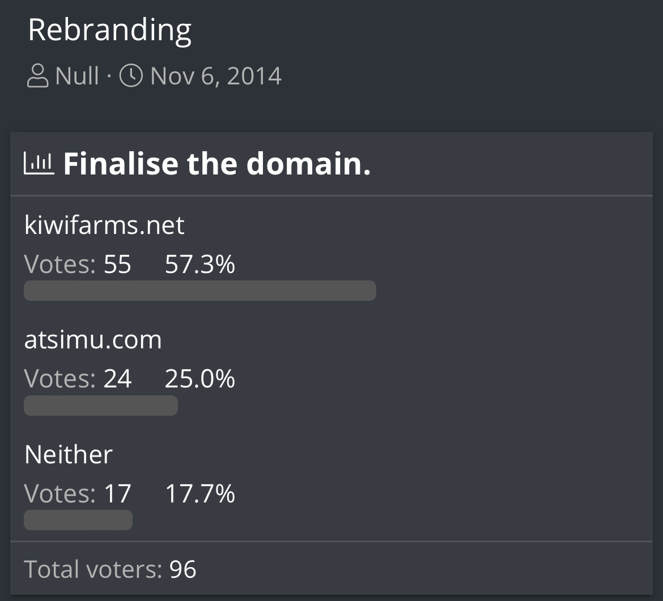
Task: Click the user profile icon beside Null
Action: coord(37,76)
